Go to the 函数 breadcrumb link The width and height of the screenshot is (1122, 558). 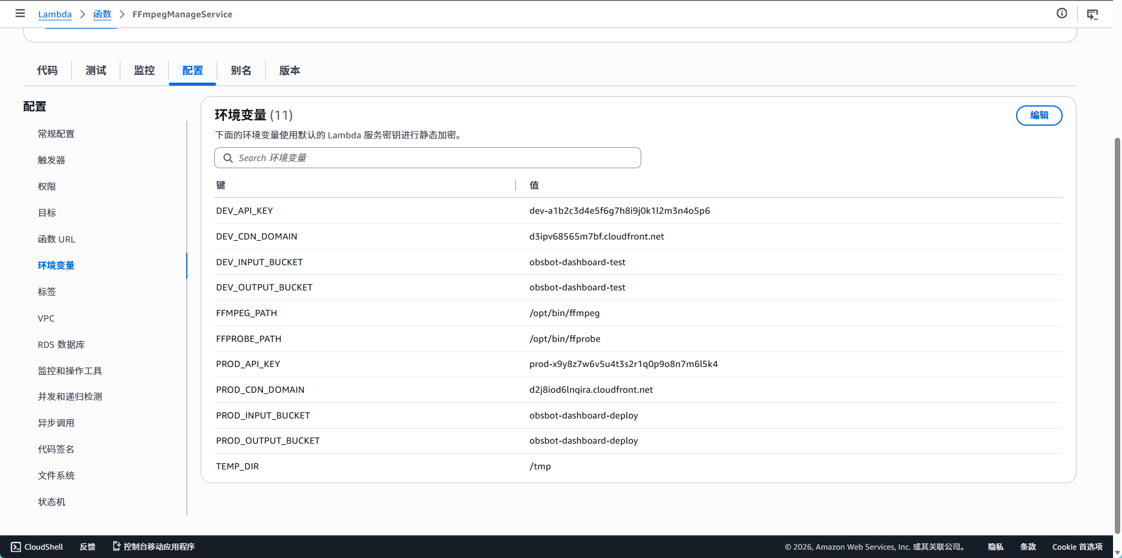102,14
